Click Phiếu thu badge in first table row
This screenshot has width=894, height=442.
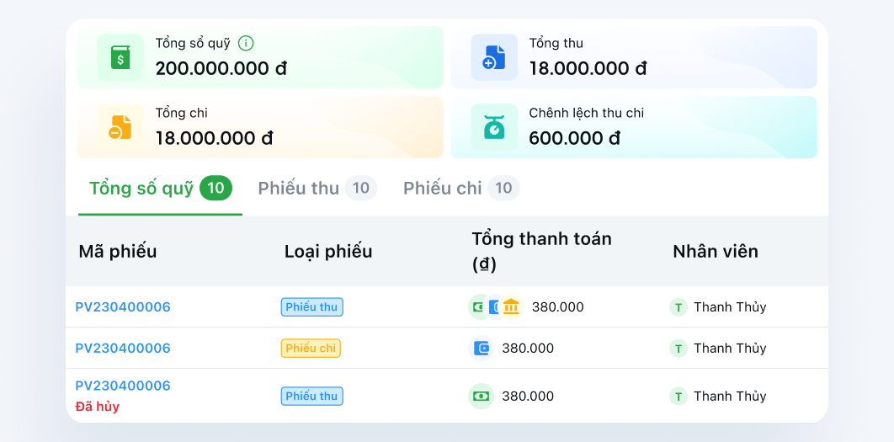click(311, 307)
